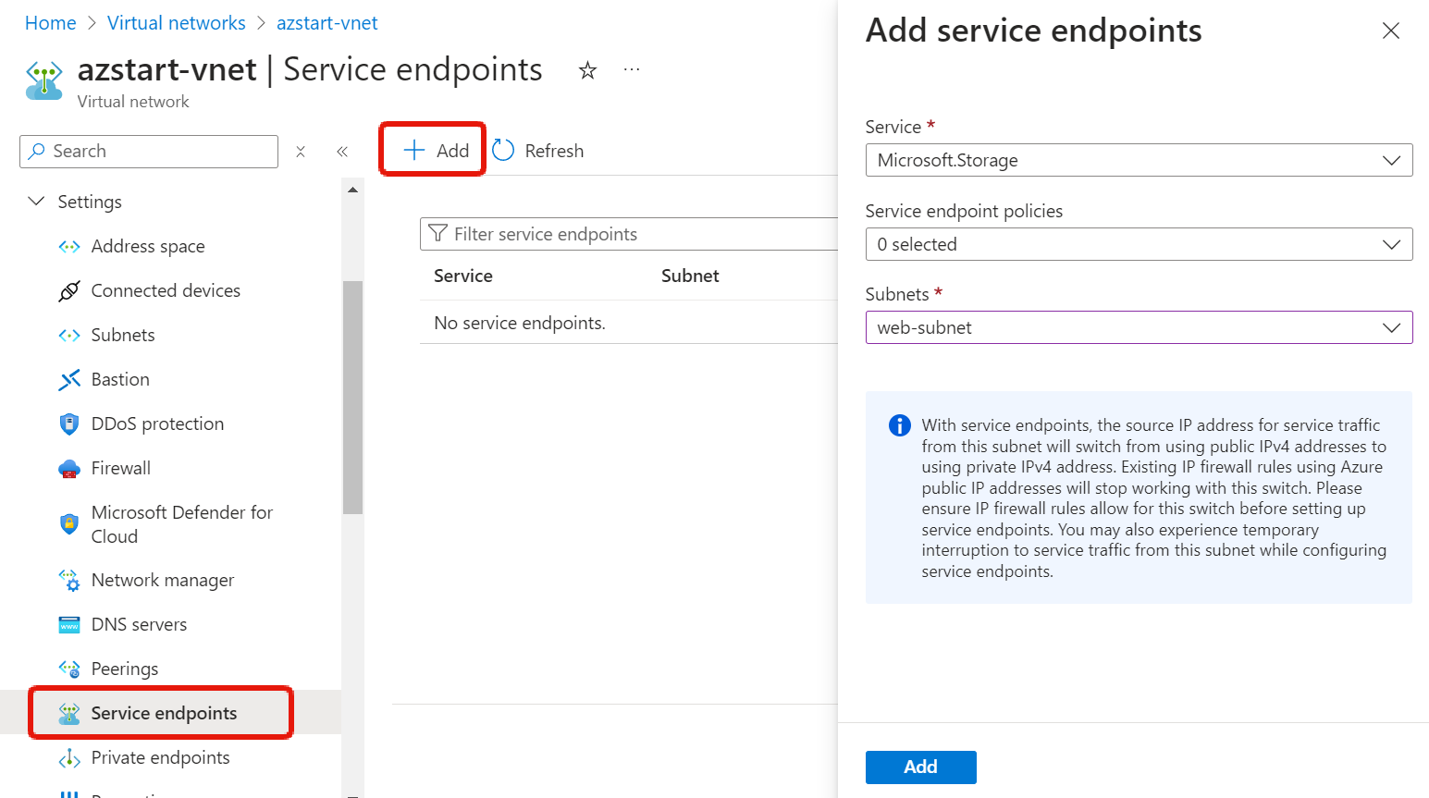Open the Service endpoint policies dropdown
1429x798 pixels.
[1139, 244]
